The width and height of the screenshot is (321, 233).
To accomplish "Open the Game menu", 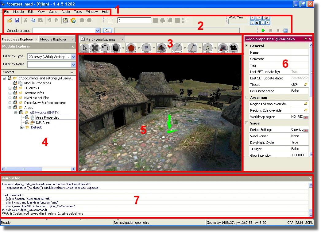I will click(x=53, y=12).
